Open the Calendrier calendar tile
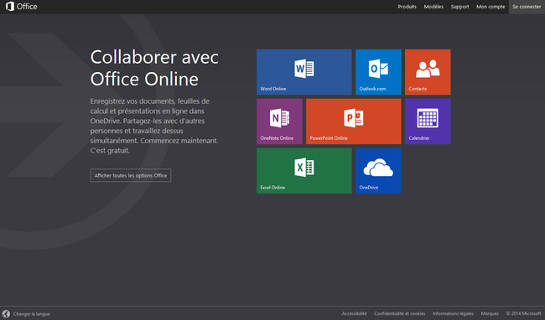Viewport: 545px width, 320px height. pos(428,121)
